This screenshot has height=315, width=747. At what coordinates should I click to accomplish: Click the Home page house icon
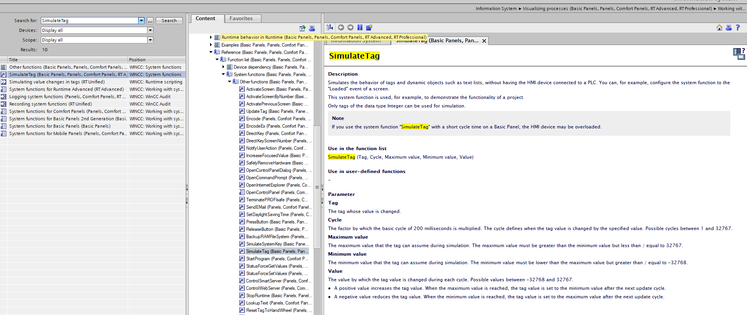pyautogui.click(x=719, y=28)
